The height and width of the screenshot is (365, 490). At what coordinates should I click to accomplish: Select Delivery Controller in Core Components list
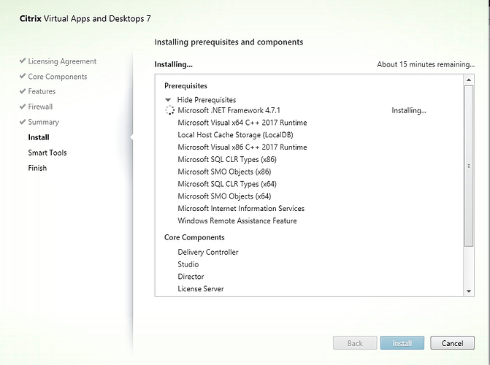[207, 252]
